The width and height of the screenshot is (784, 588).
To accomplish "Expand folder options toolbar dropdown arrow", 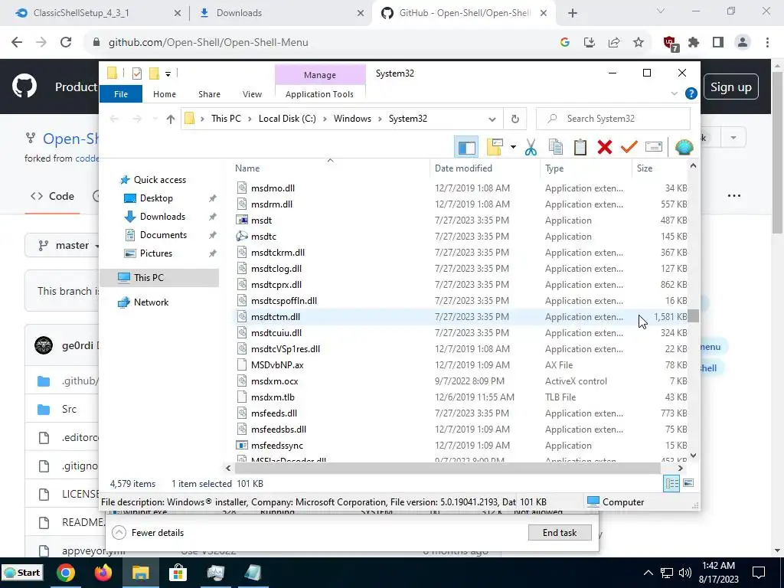I will [512, 147].
